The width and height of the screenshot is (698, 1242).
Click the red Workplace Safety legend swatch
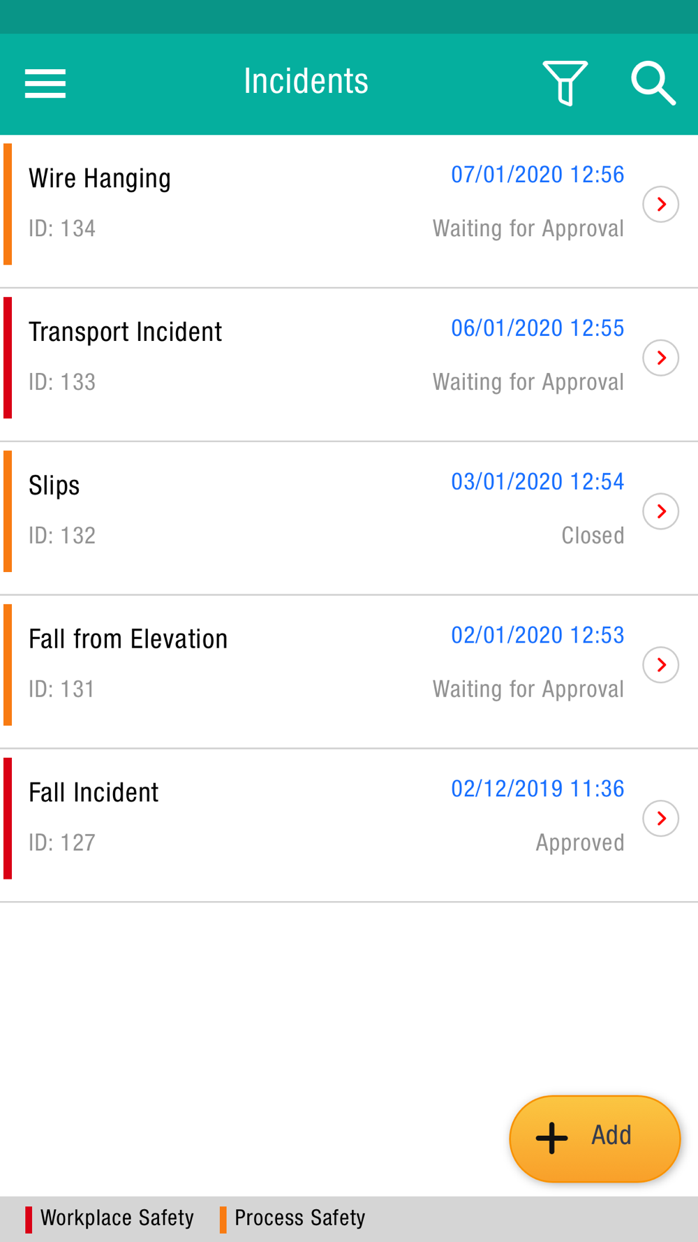pyautogui.click(x=29, y=1219)
